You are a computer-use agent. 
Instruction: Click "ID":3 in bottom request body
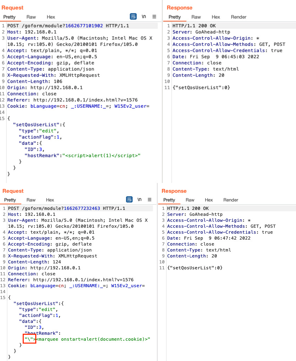pyautogui.click(x=34, y=327)
